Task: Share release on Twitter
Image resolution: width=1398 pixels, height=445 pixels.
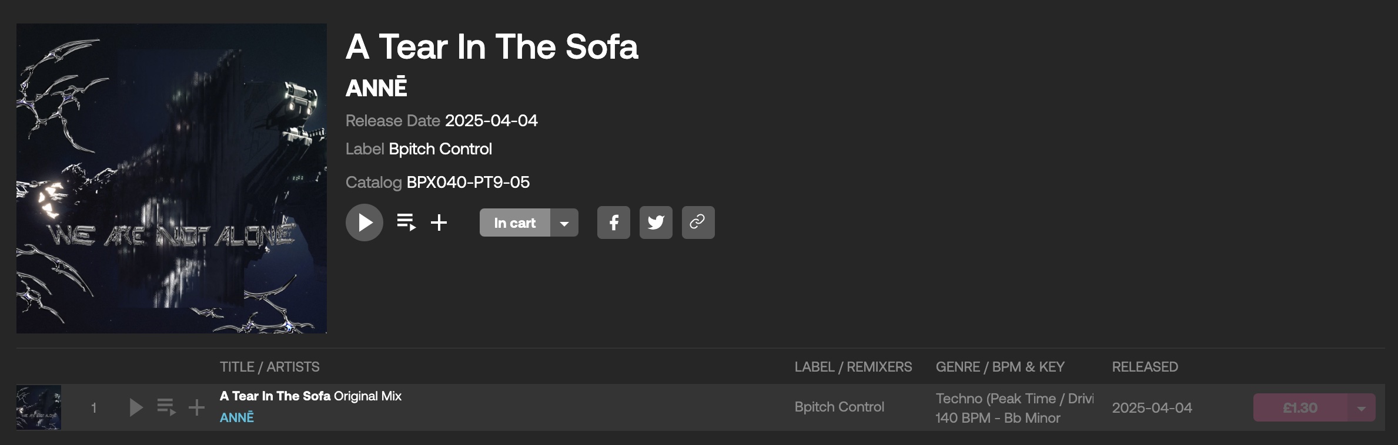Action: [656, 222]
